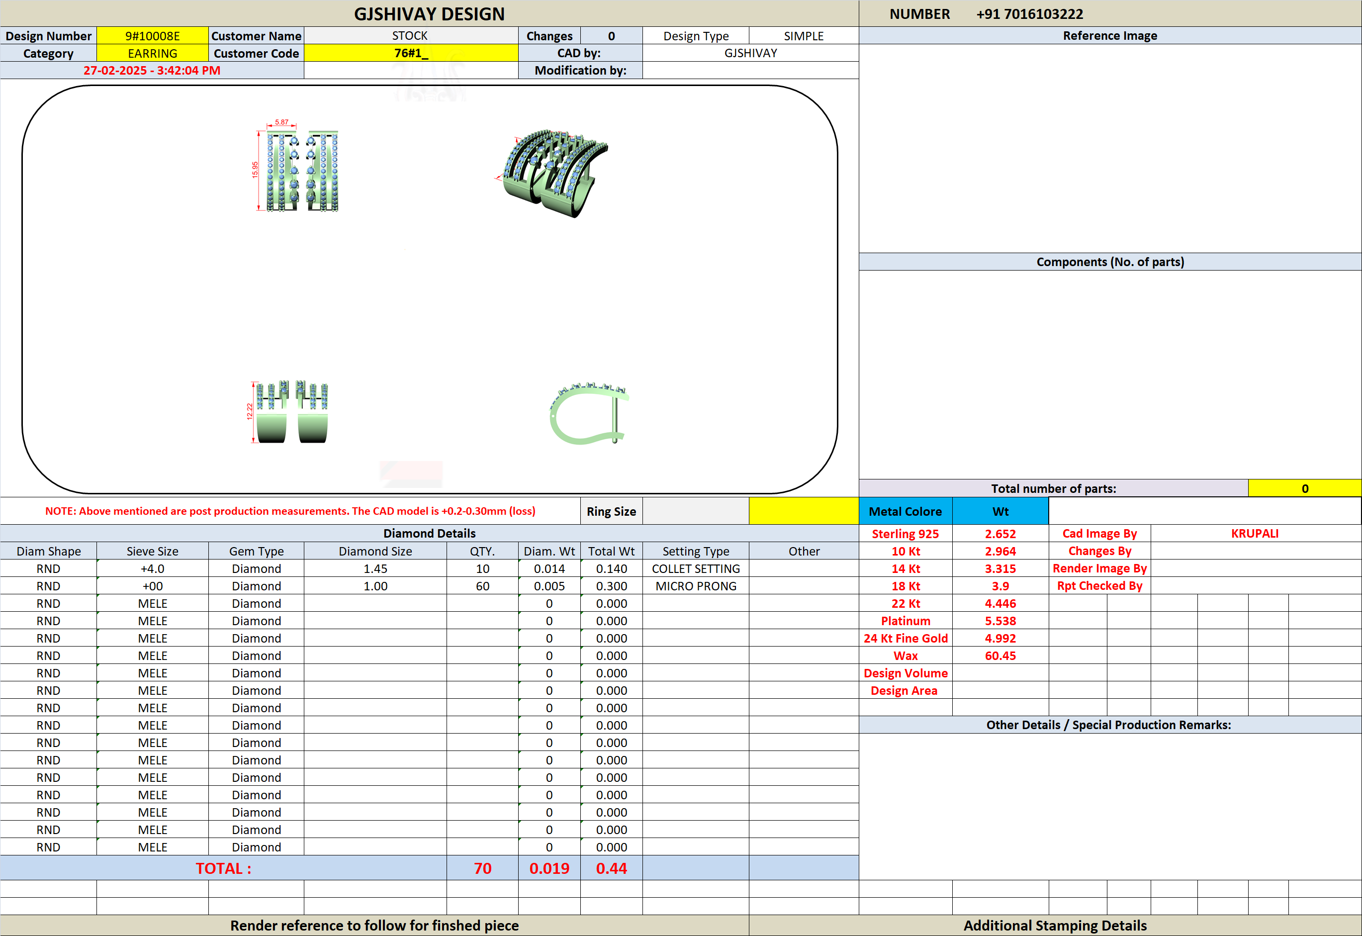Screen dimensions: 1362x936
Task: Select the date stamp 27-02-2025 - 3:42:04 PM
Action: click(152, 71)
